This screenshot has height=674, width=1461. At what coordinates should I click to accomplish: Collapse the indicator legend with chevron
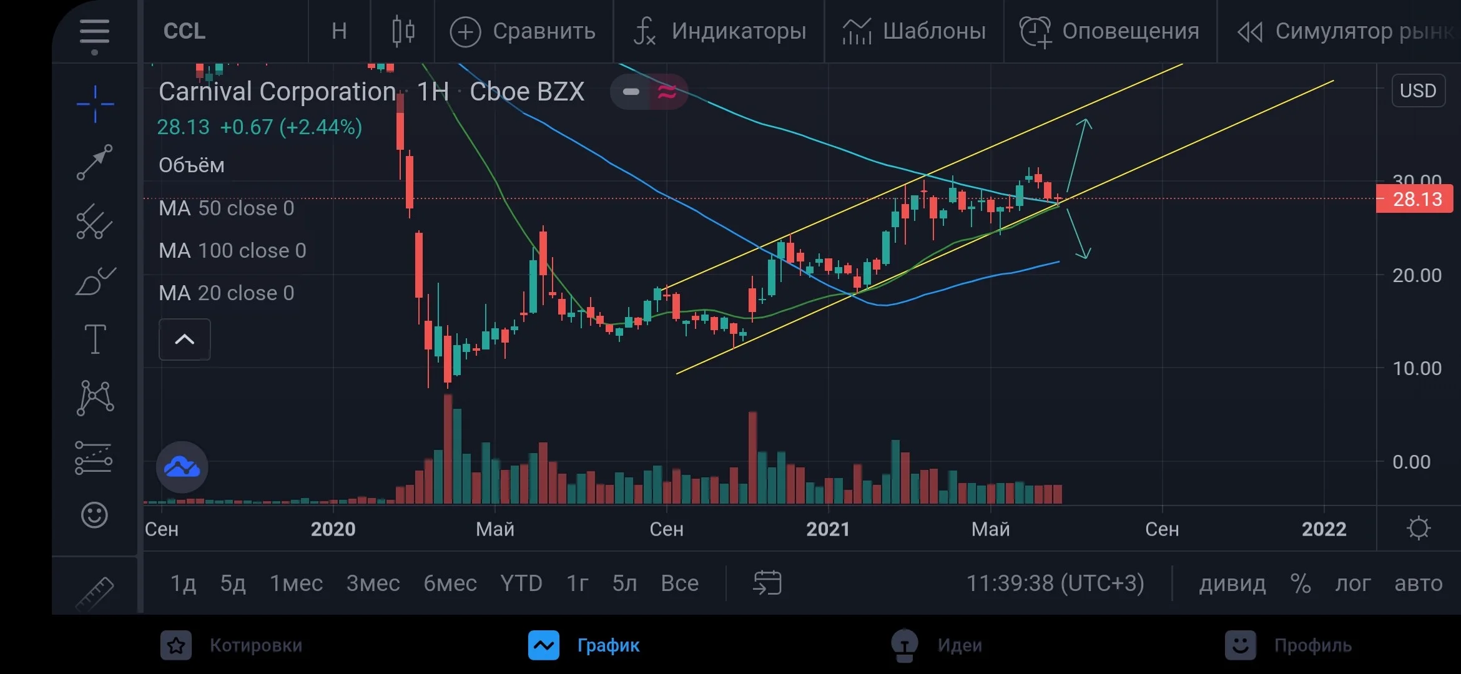(185, 339)
